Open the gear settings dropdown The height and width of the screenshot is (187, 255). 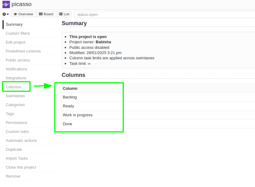tap(6, 14)
